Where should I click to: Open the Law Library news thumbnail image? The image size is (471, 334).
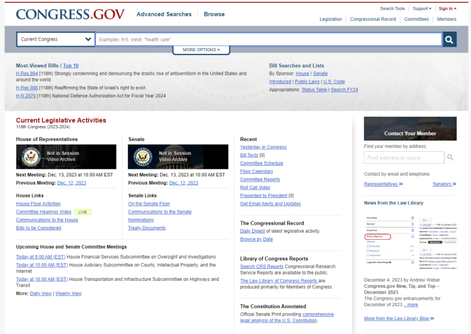click(x=410, y=242)
